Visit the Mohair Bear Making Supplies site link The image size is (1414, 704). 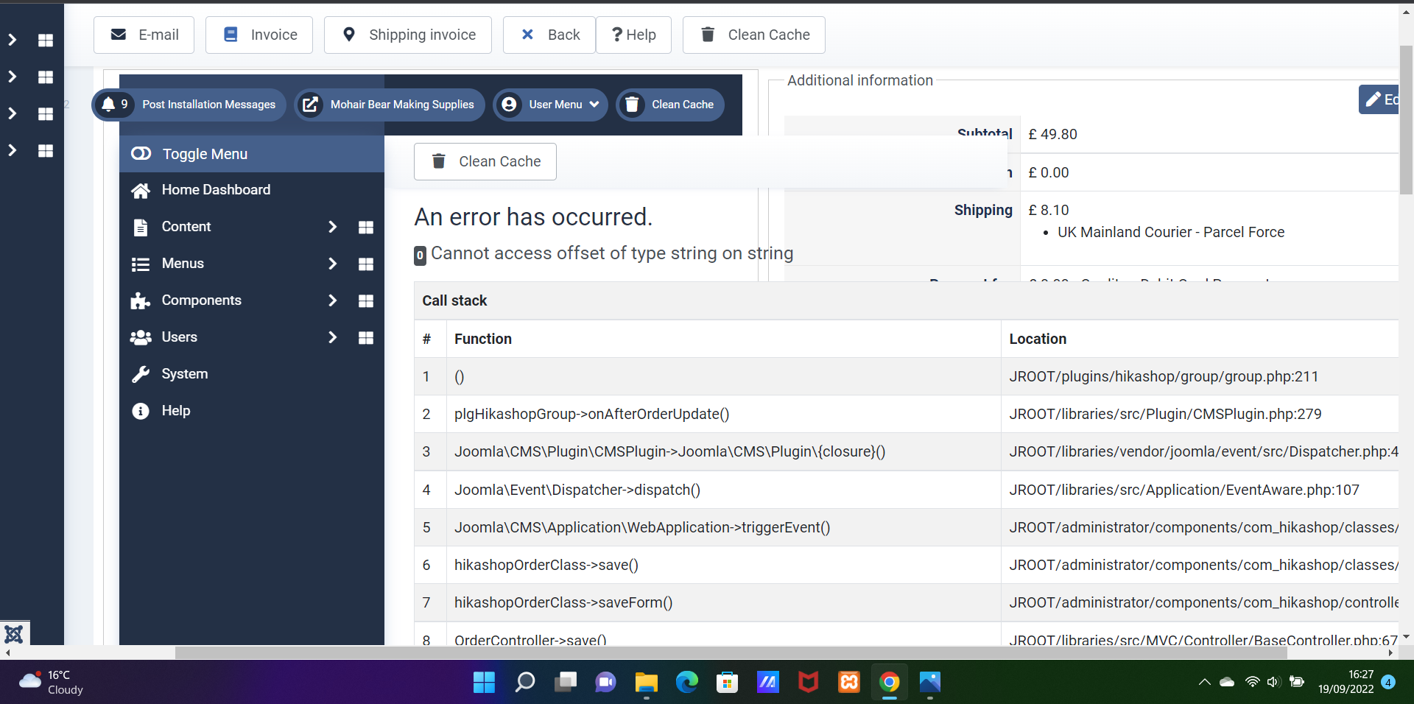390,105
